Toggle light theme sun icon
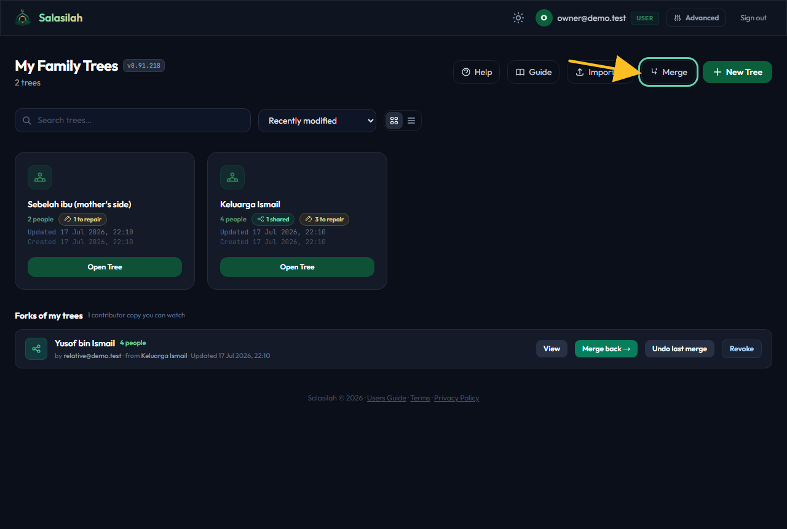 518,18
